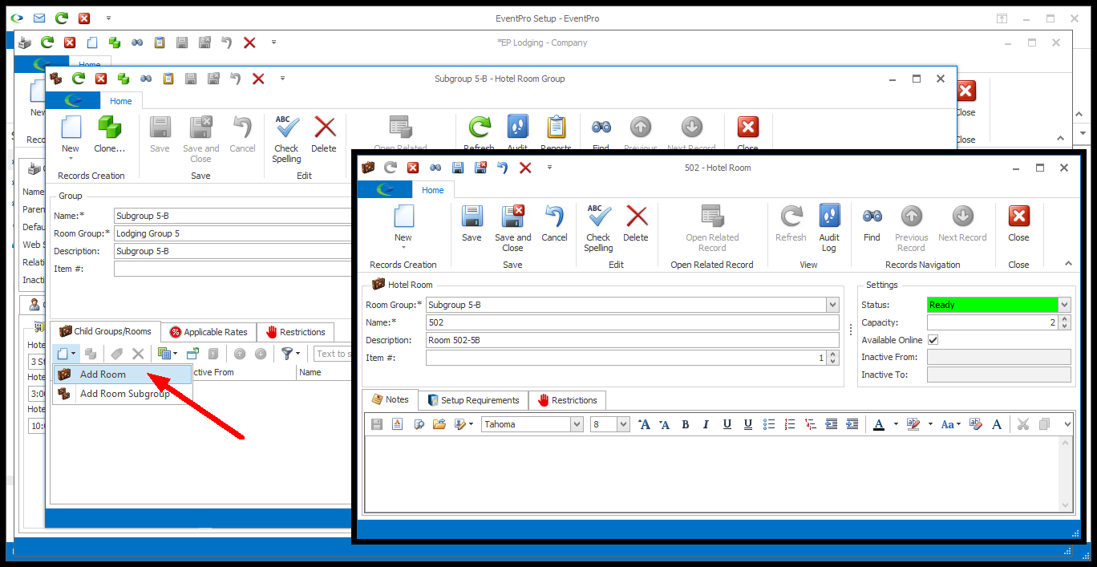Insert numbered list in Notes editor
This screenshot has width=1097, height=567.
[790, 424]
